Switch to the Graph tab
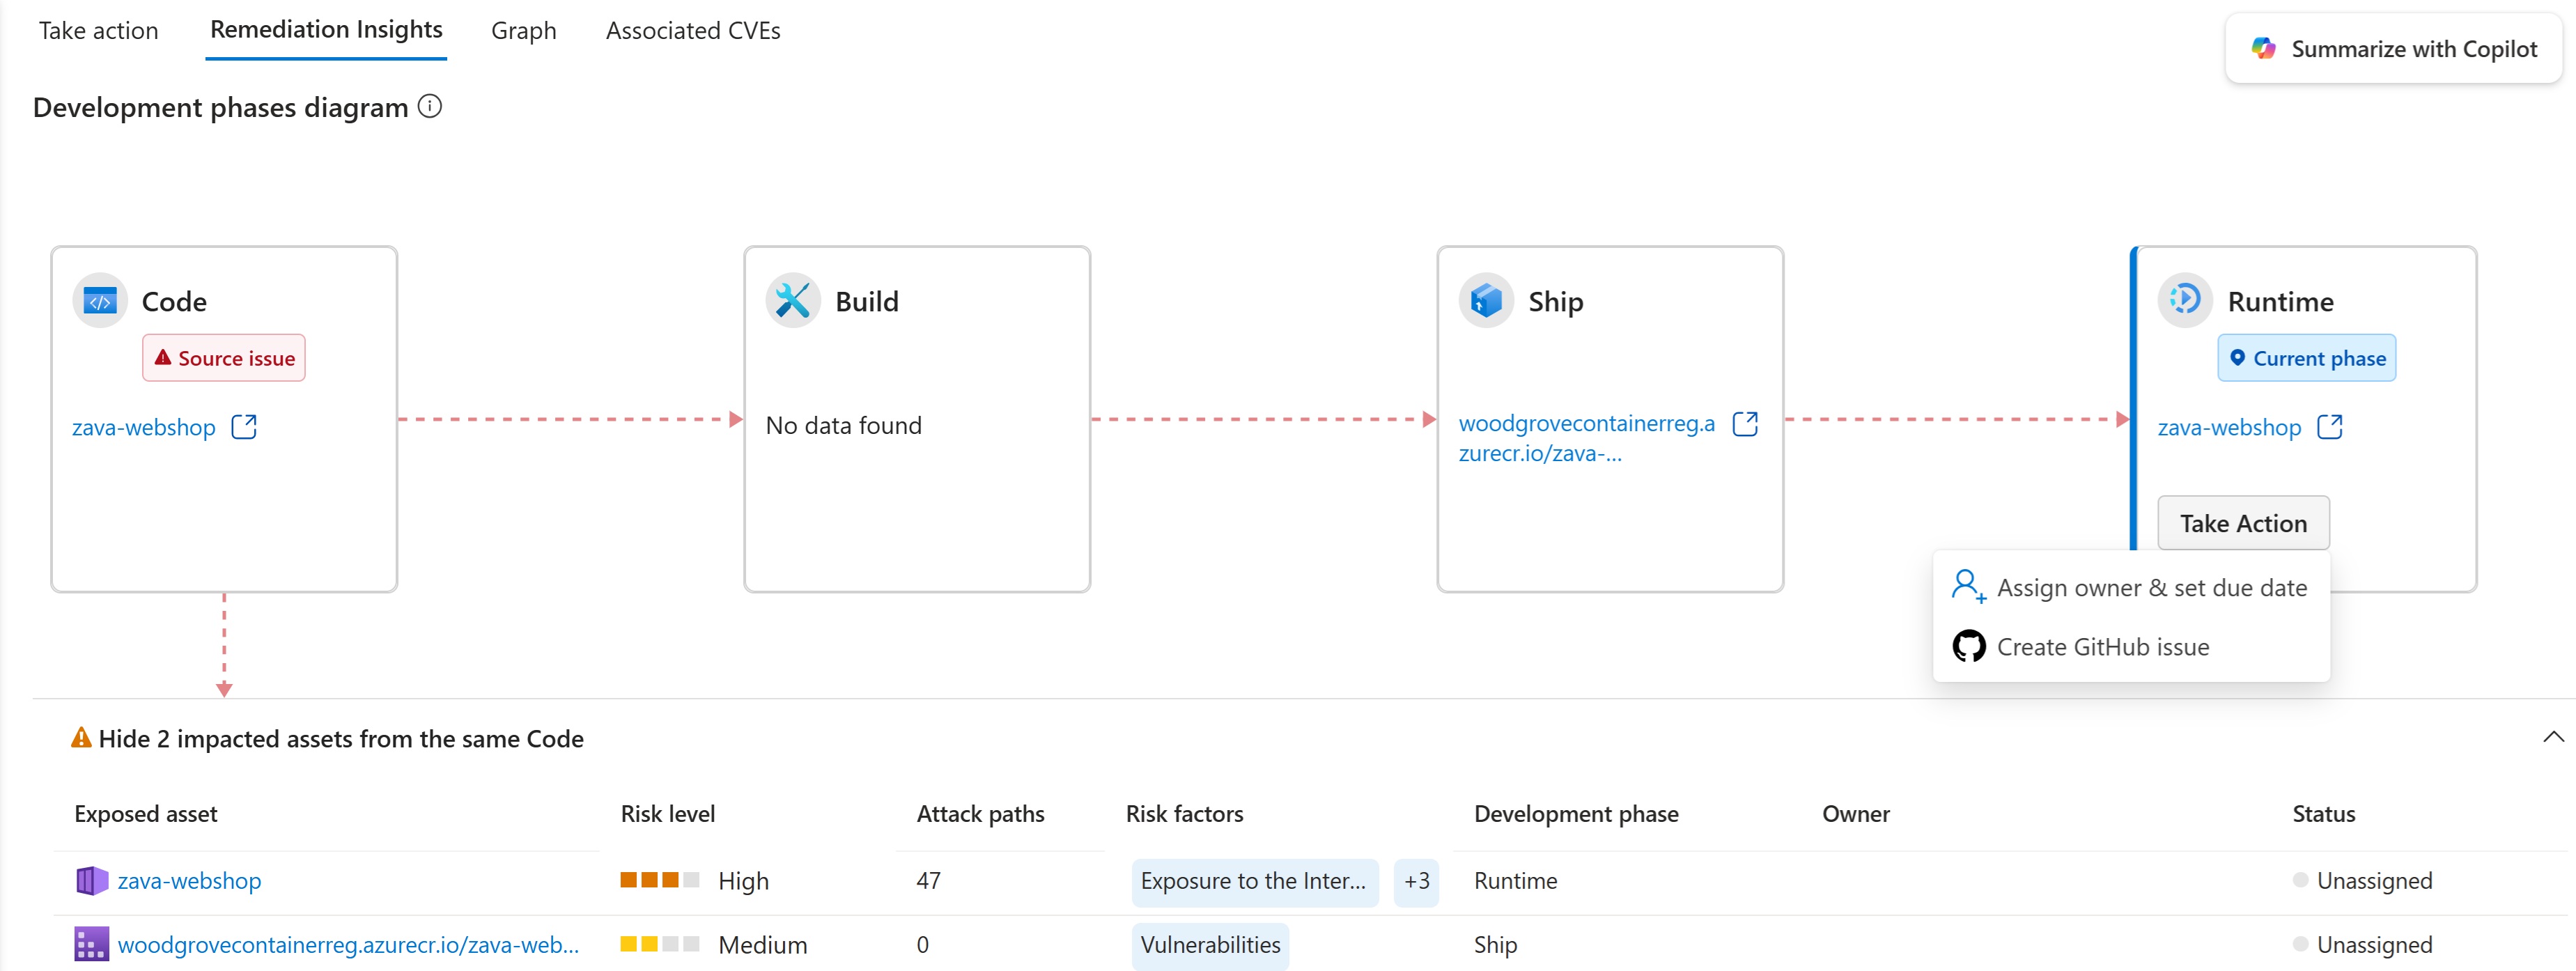The image size is (2576, 971). [523, 31]
